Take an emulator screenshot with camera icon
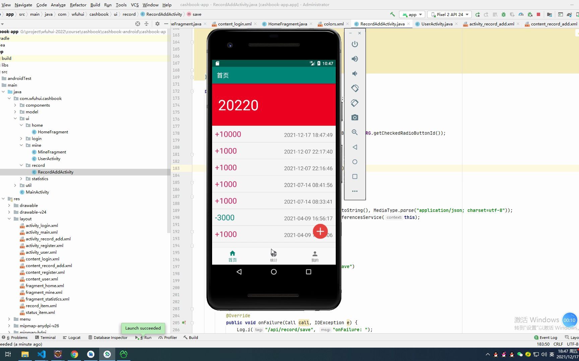Image resolution: width=579 pixels, height=361 pixels. [355, 118]
